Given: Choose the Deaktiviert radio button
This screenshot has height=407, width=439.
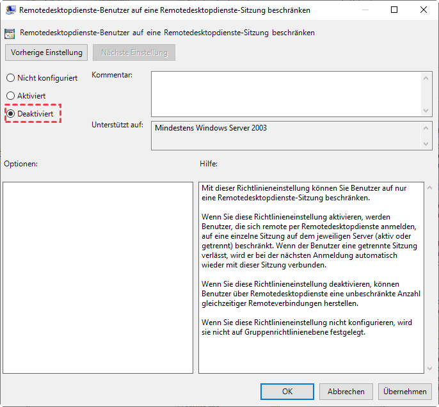Looking at the screenshot, I should coord(10,113).
